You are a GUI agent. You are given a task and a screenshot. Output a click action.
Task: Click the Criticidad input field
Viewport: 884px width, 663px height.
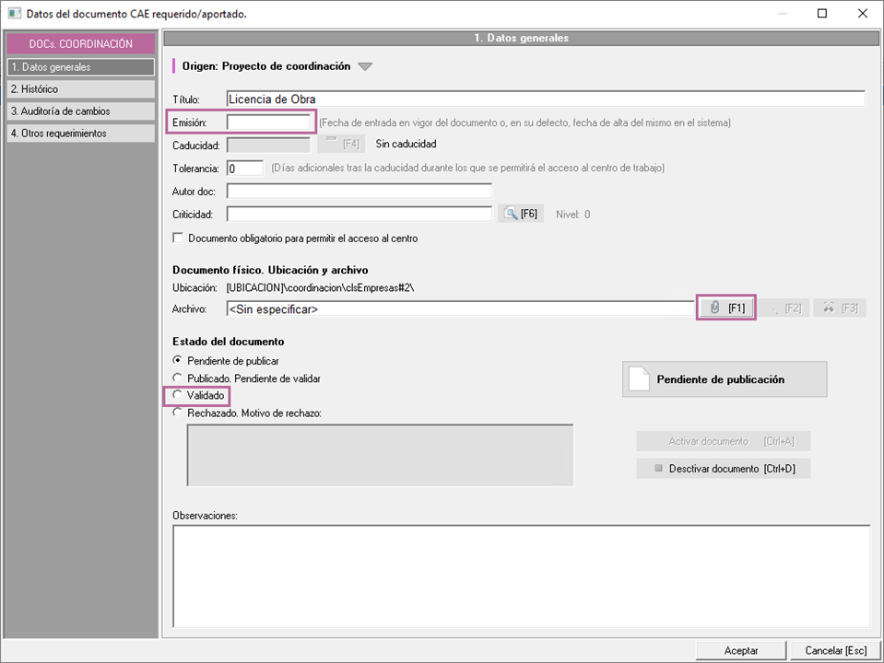[x=359, y=214]
